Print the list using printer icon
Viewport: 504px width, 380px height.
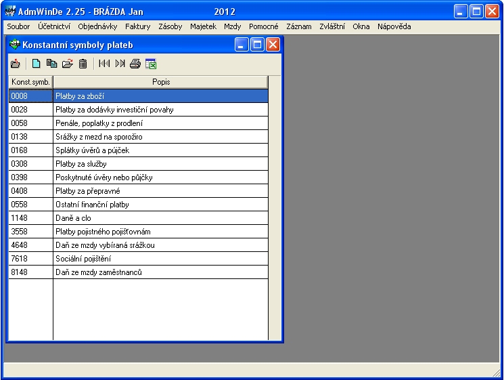point(135,64)
